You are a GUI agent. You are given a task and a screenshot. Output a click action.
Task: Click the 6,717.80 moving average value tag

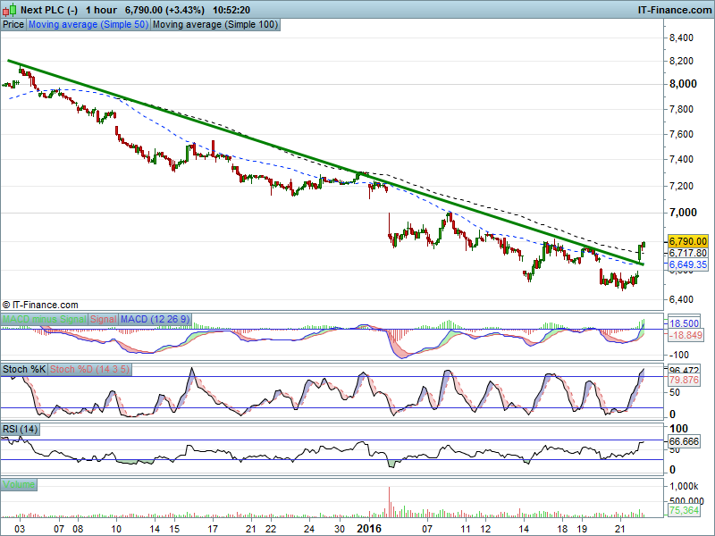pyautogui.click(x=688, y=253)
